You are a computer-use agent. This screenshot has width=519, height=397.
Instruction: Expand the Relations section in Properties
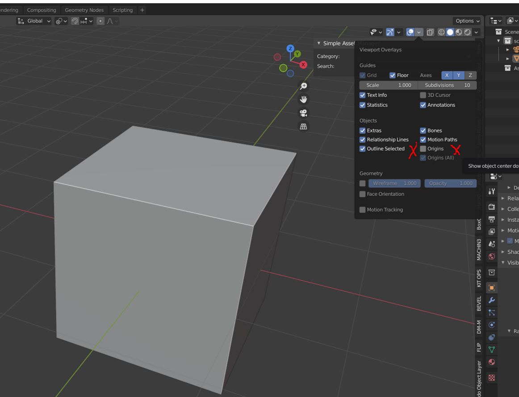(511, 198)
